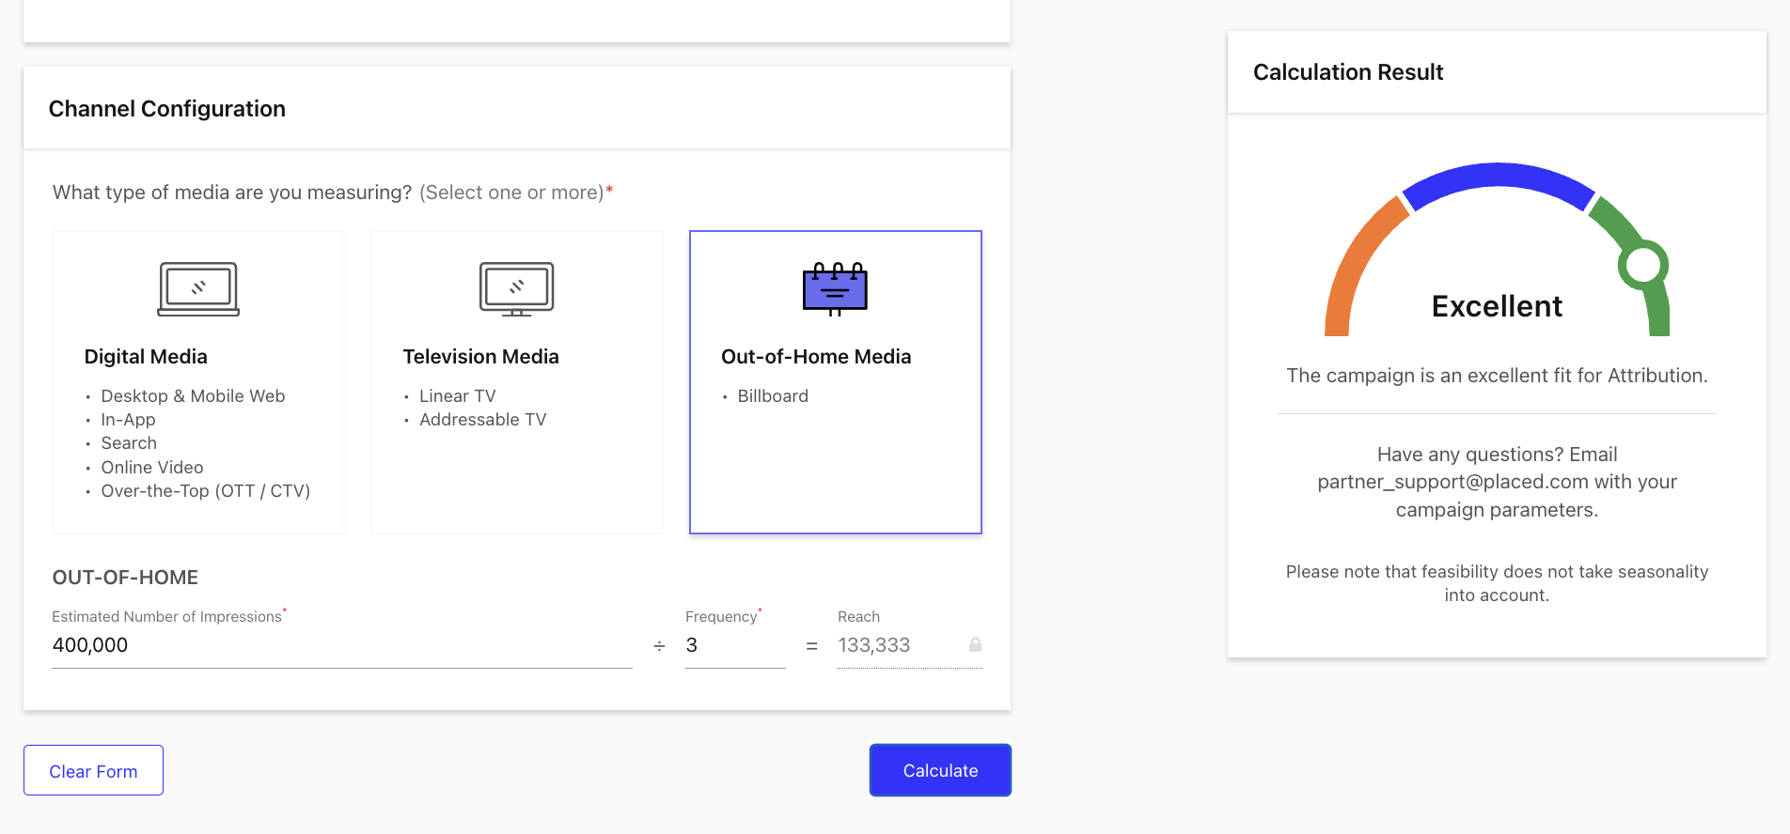Click "Over-the-Top (OTT / CTV)" item

206,491
